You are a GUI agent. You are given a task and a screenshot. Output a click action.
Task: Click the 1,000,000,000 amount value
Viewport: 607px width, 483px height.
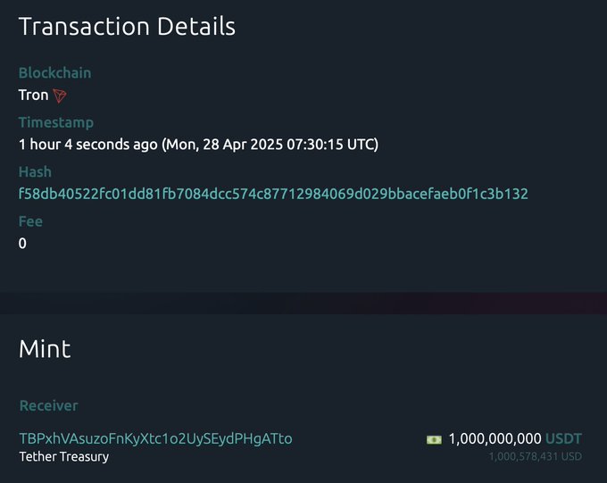495,438
